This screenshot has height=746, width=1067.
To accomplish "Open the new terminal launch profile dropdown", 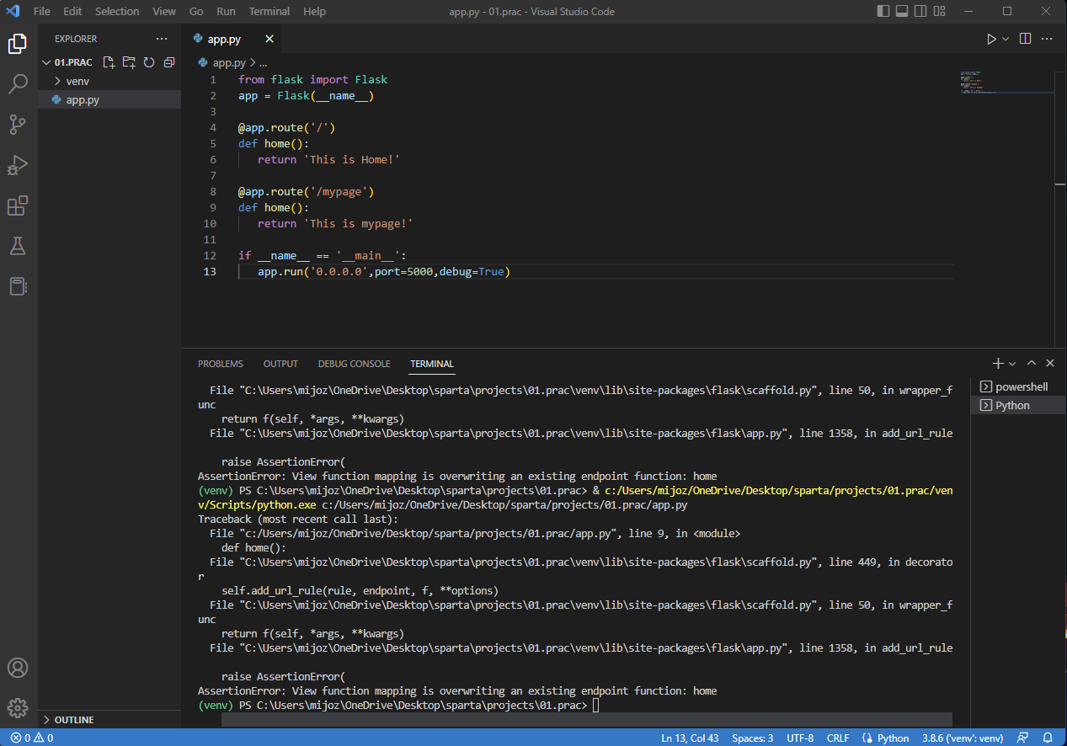I will tap(1012, 363).
